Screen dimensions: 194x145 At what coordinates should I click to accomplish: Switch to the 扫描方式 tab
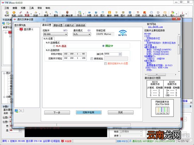click(69, 25)
